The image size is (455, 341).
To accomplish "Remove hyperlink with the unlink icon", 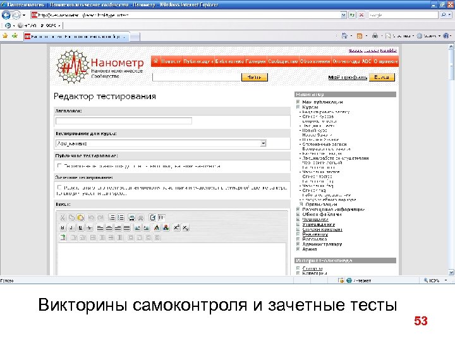I will click(141, 217).
